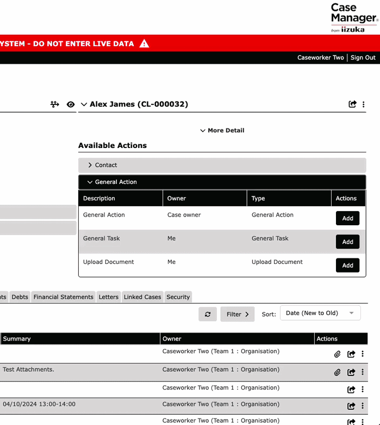Open three-dot menu on Test Attachments row
Image resolution: width=380 pixels, height=425 pixels.
pos(363,372)
